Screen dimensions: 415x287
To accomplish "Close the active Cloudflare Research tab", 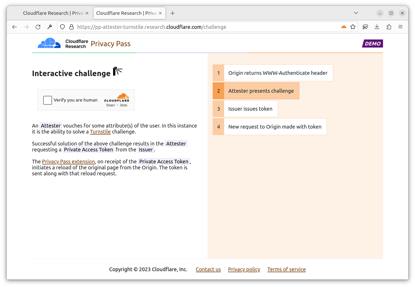I will coord(160,13).
